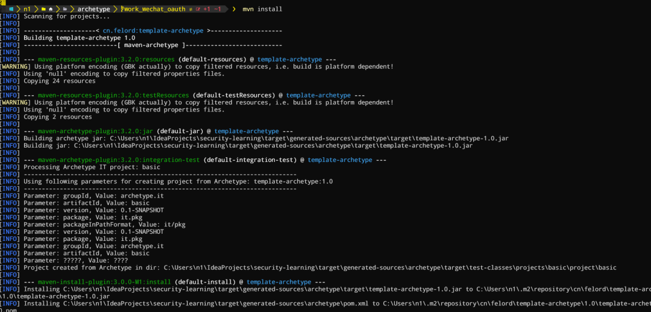The height and width of the screenshot is (312, 651).
Task: Click the n1 user segment in prompt
Action: pos(27,9)
